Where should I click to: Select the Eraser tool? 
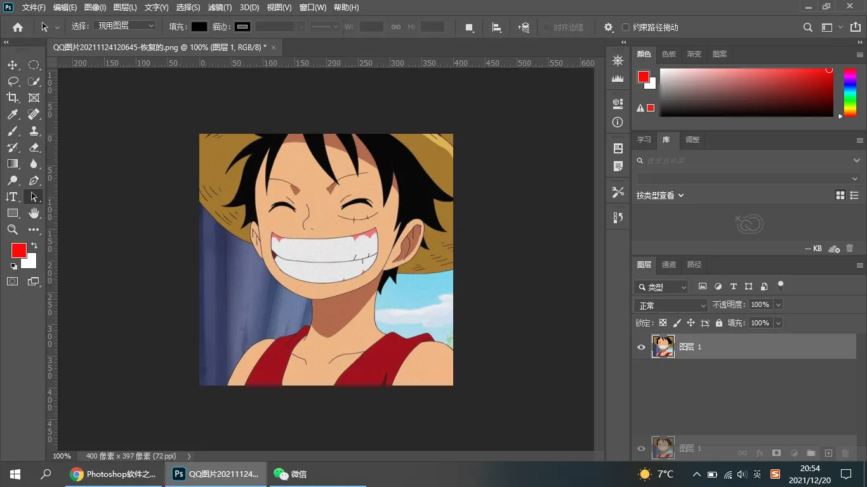click(x=34, y=147)
